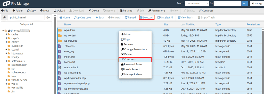Click the Back navigation link
The image size is (264, 94).
pos(100,17)
